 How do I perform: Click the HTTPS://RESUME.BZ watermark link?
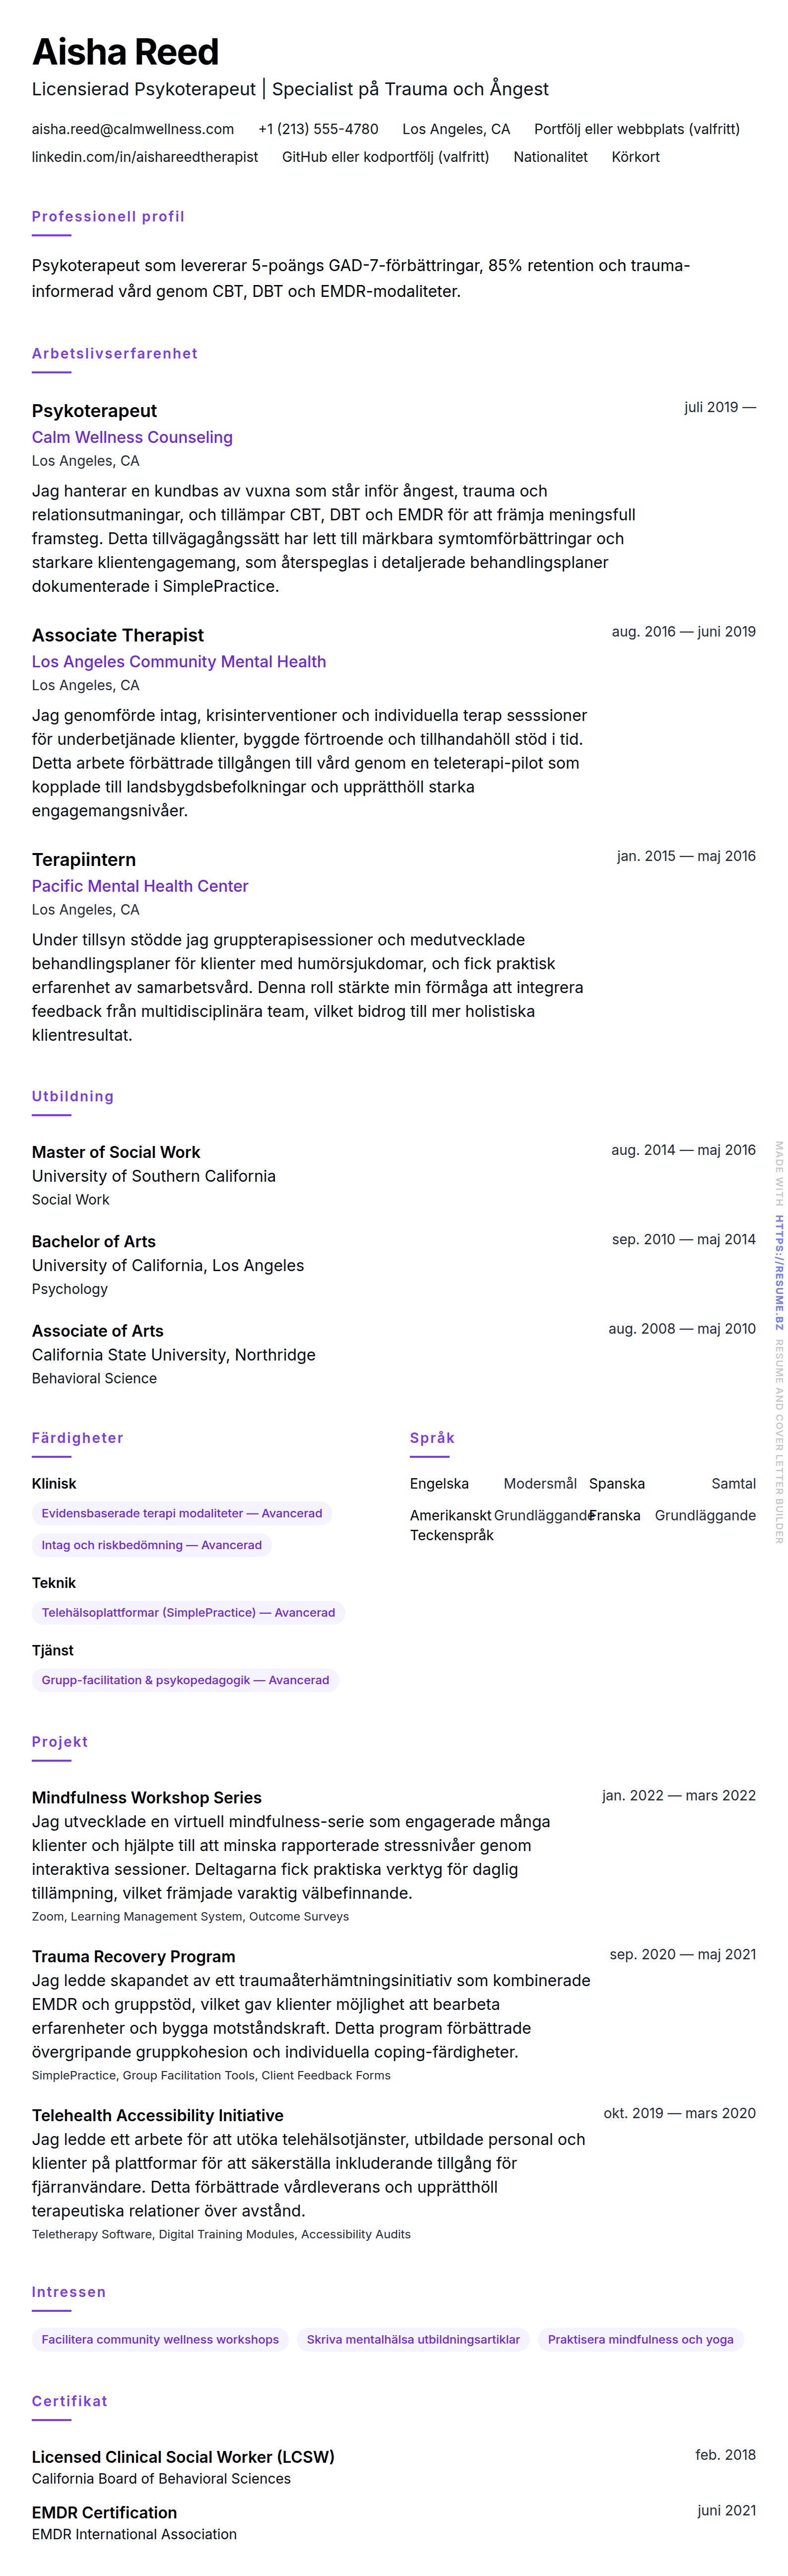coord(779,1272)
